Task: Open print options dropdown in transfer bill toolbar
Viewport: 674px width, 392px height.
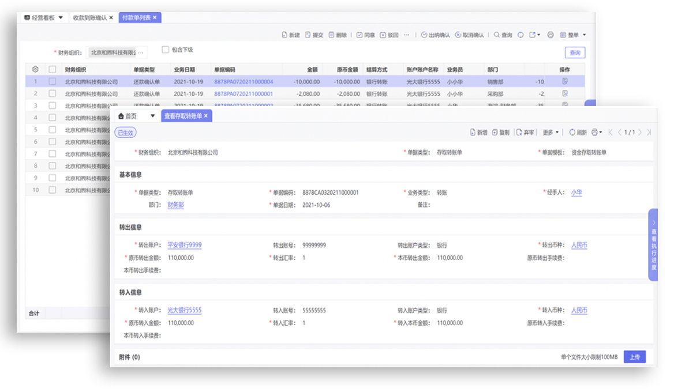Action: coord(601,132)
